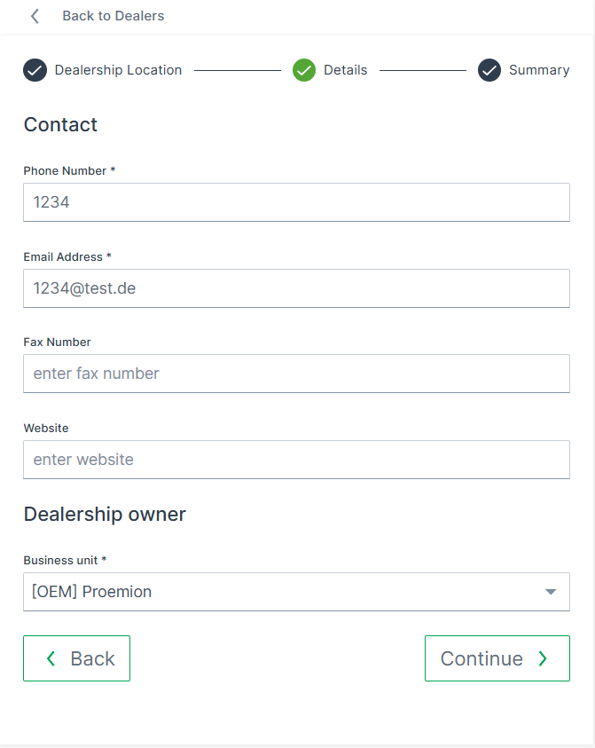
Task: Expand the Business unit dropdown arrow
Action: [x=550, y=592]
